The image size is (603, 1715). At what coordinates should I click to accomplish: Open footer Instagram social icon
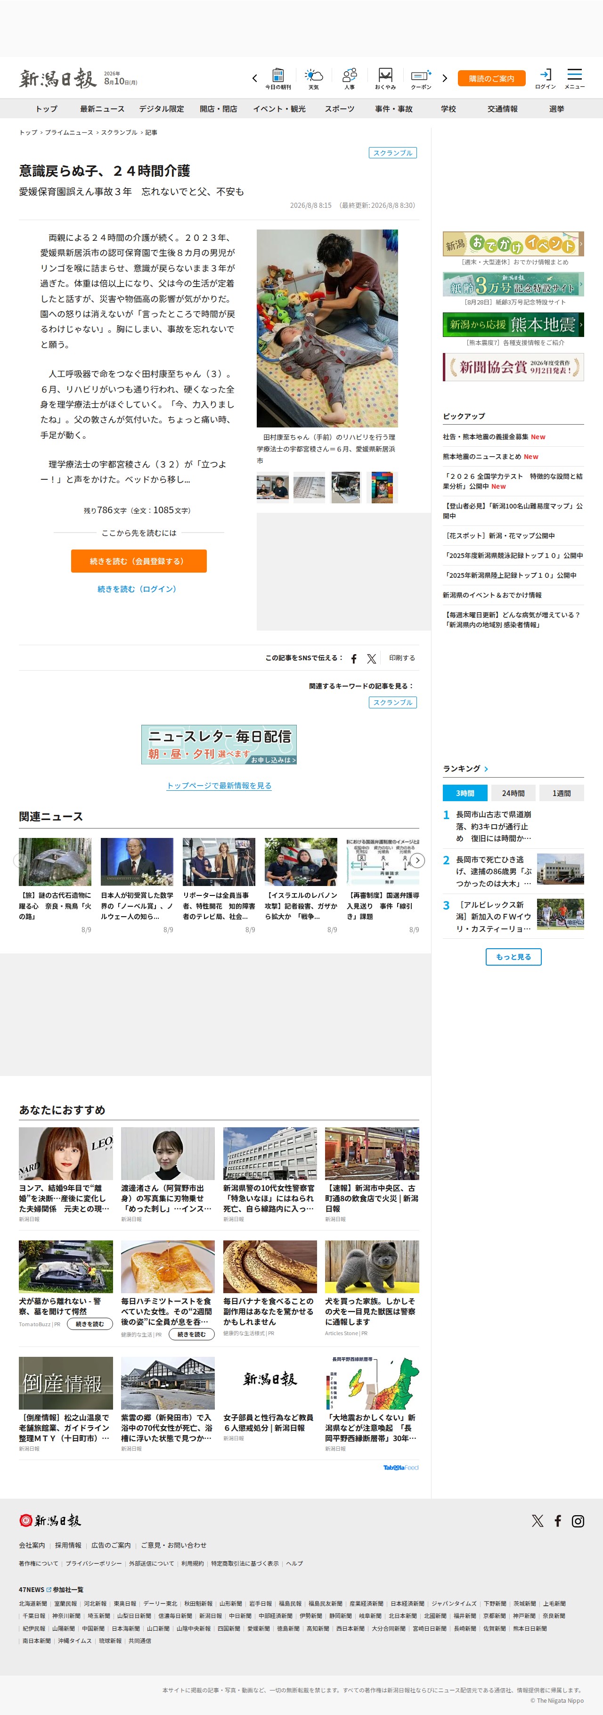click(578, 1521)
